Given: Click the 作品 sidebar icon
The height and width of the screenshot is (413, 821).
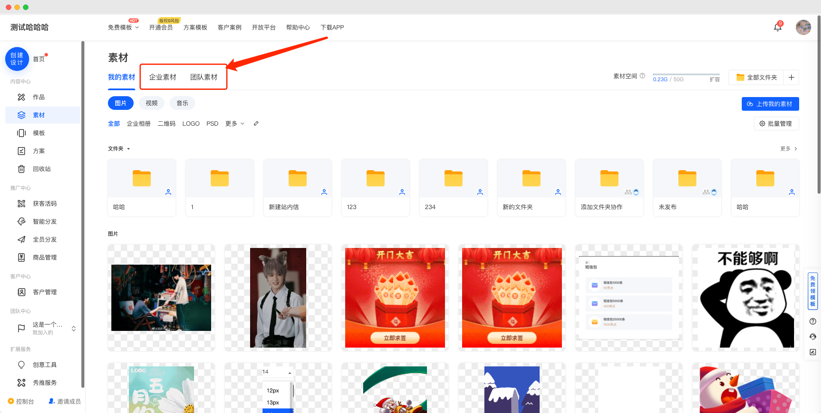Looking at the screenshot, I should pos(21,97).
